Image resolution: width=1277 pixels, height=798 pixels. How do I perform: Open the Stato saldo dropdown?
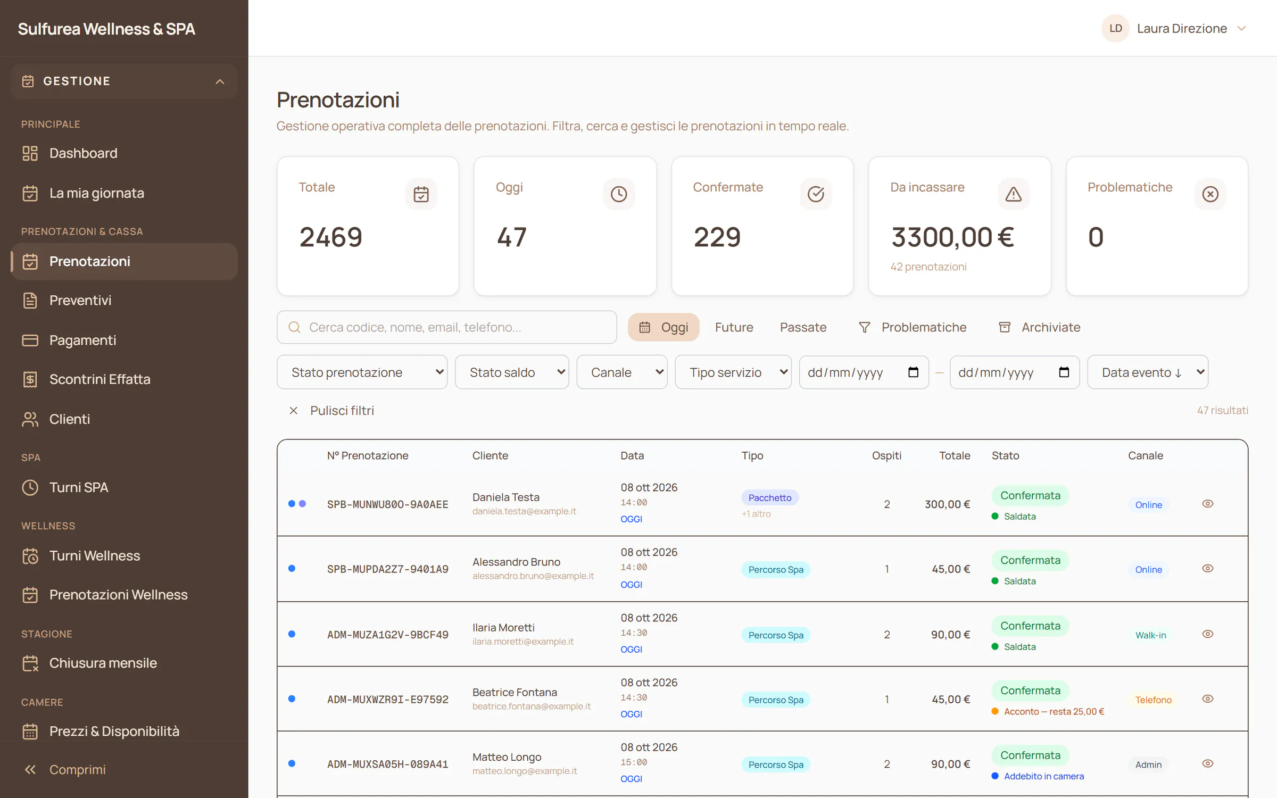point(512,372)
